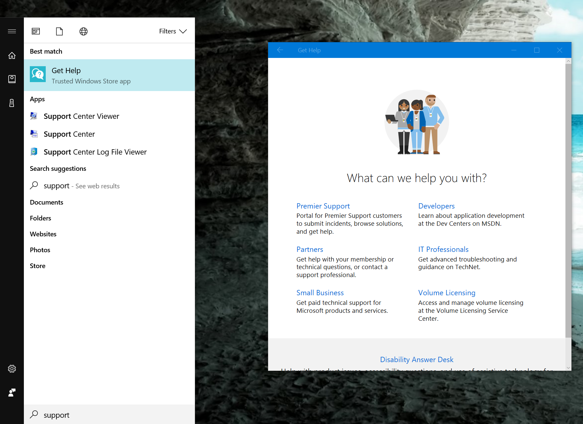Click the Disability Answer Desk link
This screenshot has height=424, width=583.
(417, 359)
